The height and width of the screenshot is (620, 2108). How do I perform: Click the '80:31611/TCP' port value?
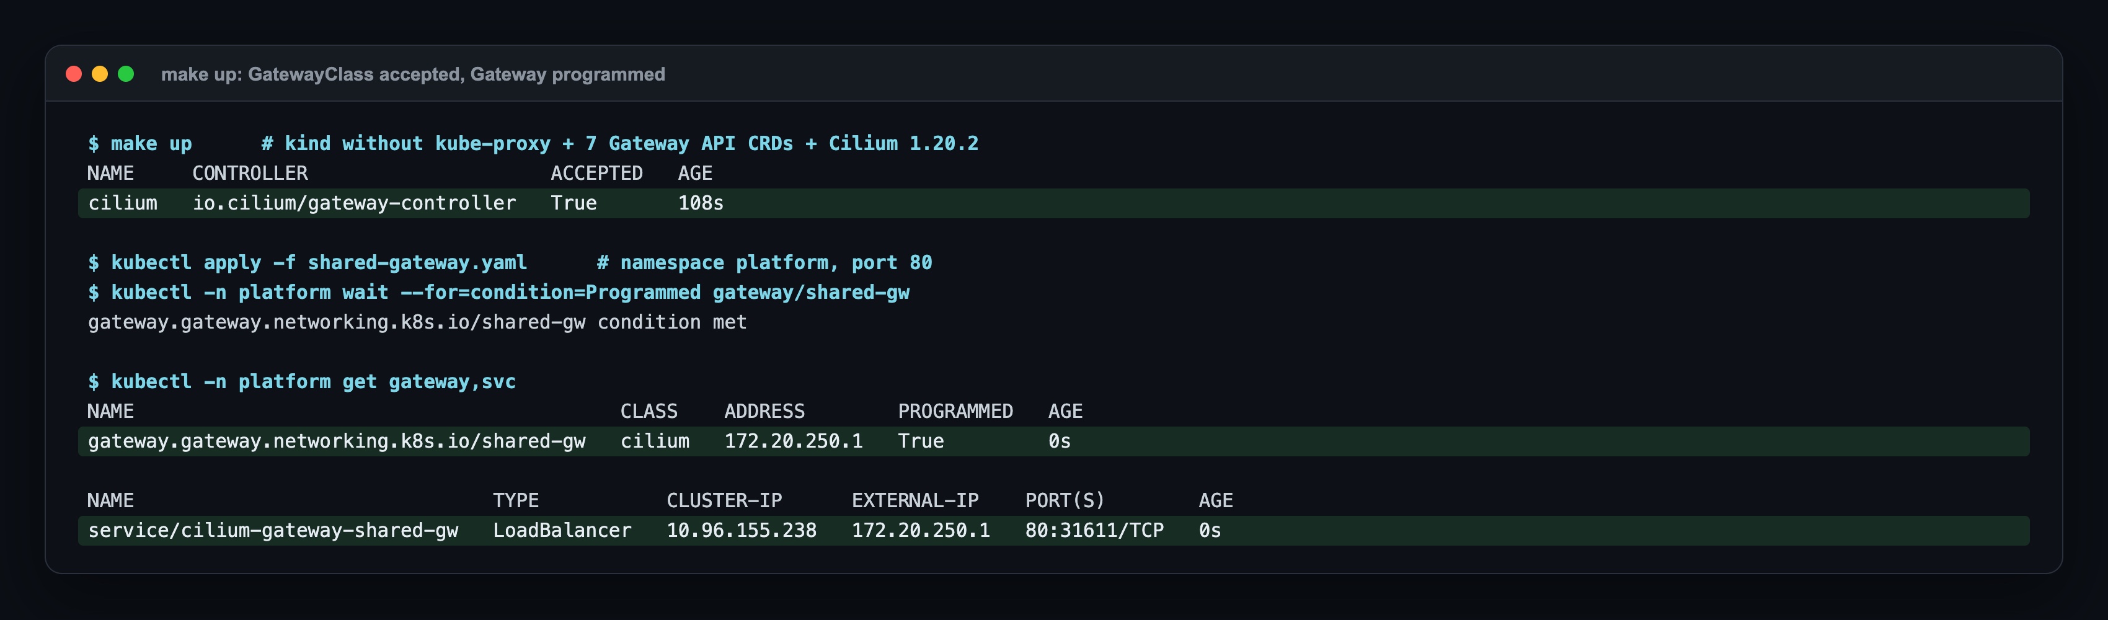tap(1094, 531)
